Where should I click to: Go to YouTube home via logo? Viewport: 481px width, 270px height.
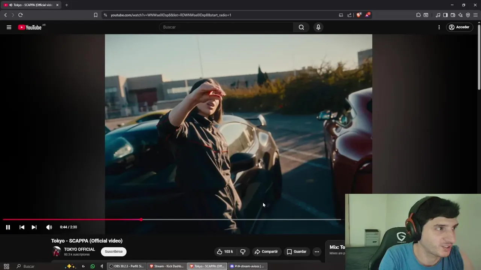point(30,27)
